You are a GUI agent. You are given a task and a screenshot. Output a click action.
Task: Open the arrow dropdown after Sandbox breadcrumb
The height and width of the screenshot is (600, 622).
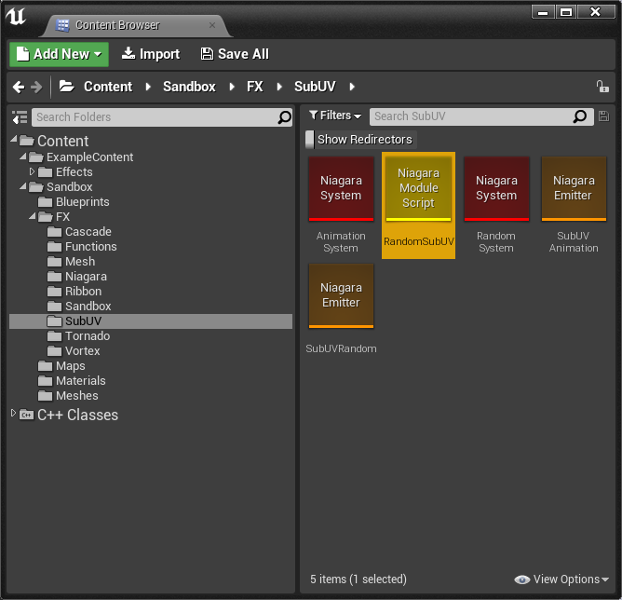click(x=232, y=87)
